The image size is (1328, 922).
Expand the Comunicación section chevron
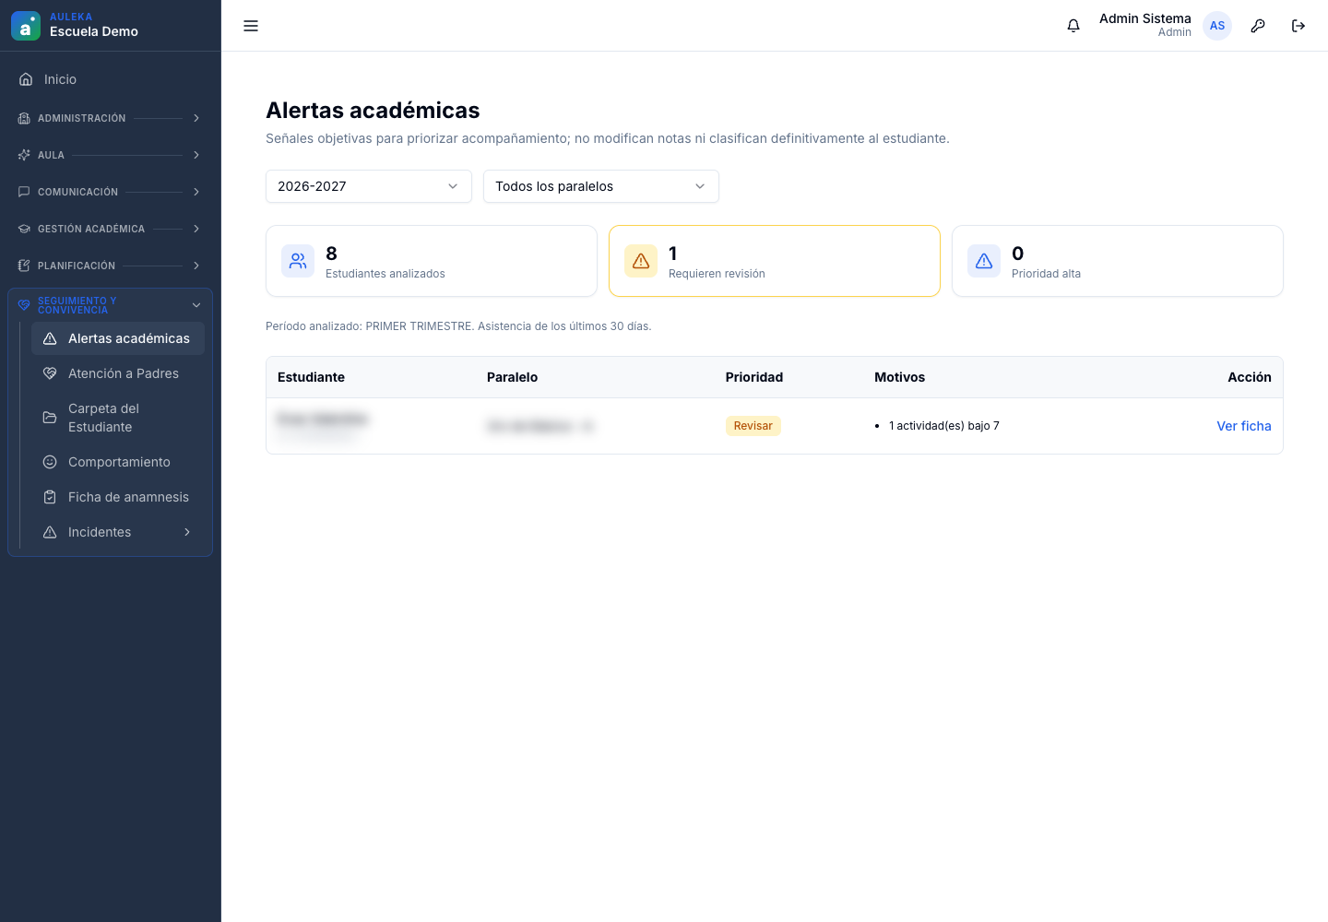196,192
